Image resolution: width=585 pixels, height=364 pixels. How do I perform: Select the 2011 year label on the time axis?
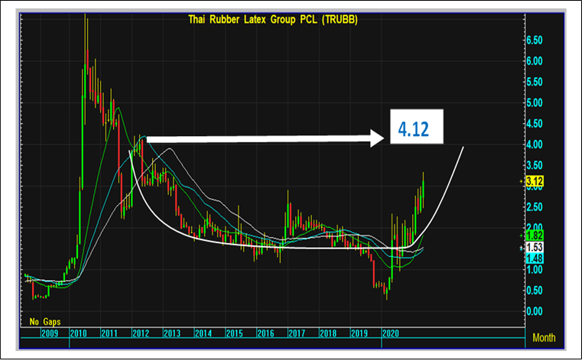click(109, 333)
